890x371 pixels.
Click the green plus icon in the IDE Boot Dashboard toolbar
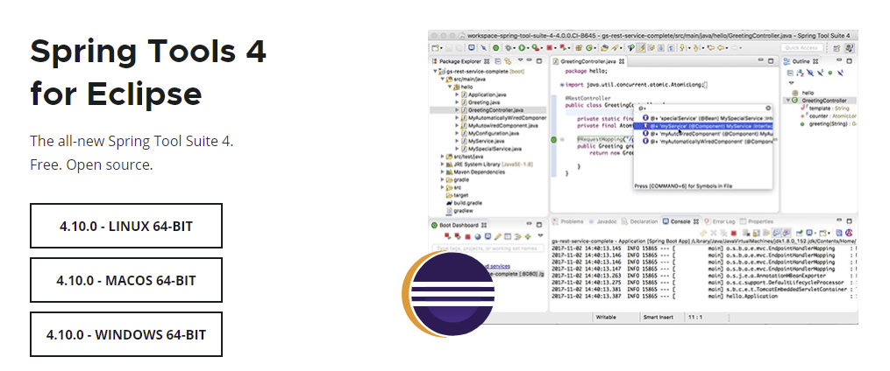click(x=528, y=237)
